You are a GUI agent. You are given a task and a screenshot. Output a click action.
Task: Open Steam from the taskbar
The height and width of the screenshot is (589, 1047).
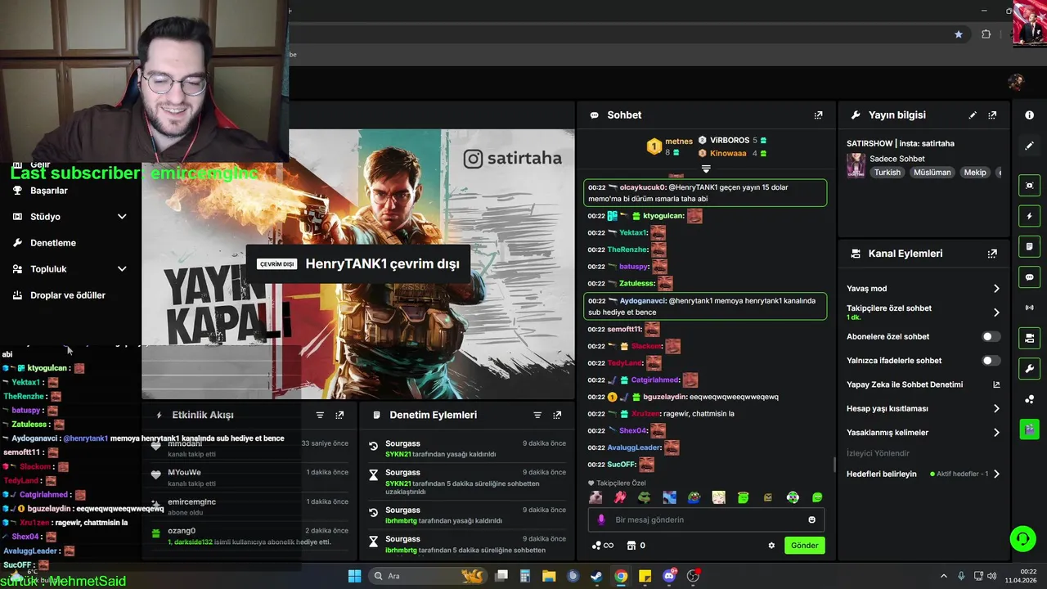[x=597, y=576]
